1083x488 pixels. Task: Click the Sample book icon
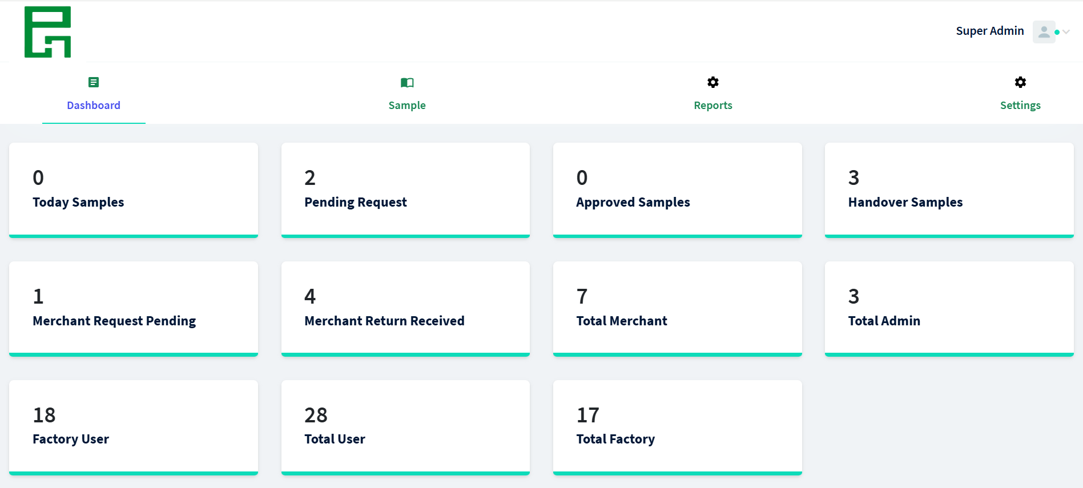(407, 83)
